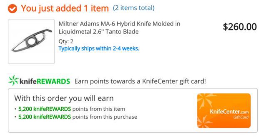Click the knifeREWARDS green starburst icon
Screen dimensions: 259x137
13,80
